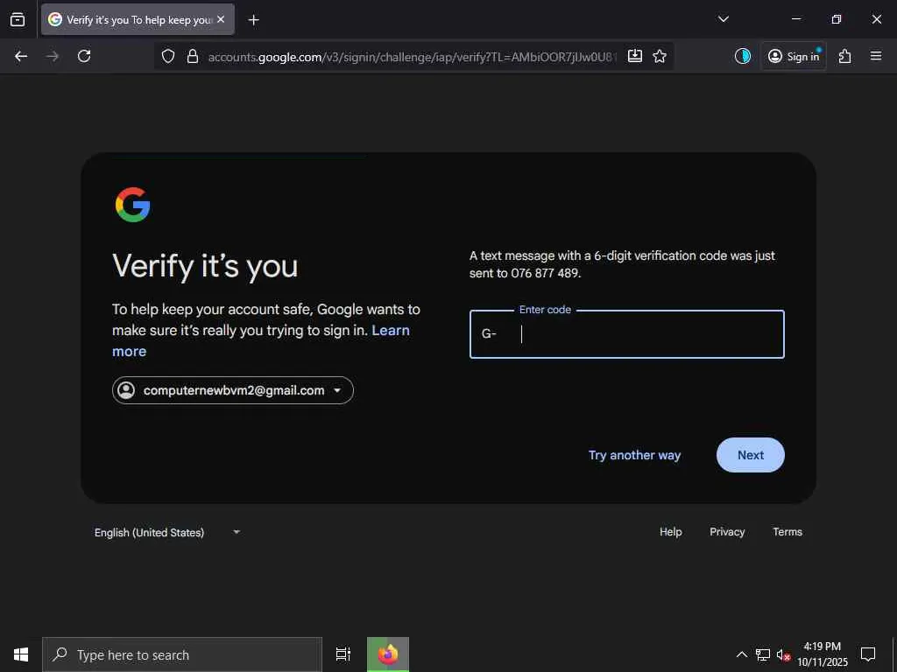Sign in to Firefox account
Image resolution: width=897 pixels, height=672 pixels.
tap(794, 56)
